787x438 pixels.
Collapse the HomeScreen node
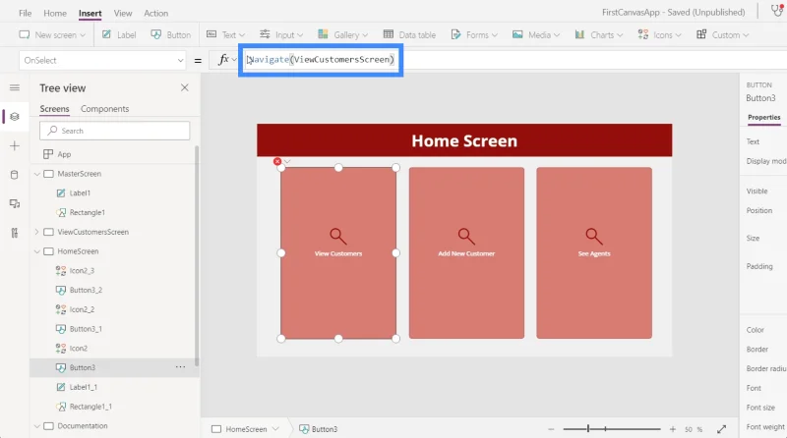[x=36, y=251]
